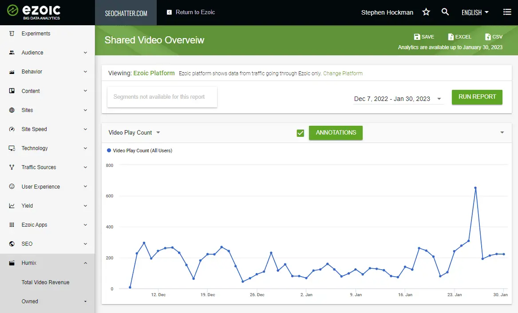Image resolution: width=518 pixels, height=313 pixels.
Task: Expand the chart panel options arrow
Action: (502, 132)
